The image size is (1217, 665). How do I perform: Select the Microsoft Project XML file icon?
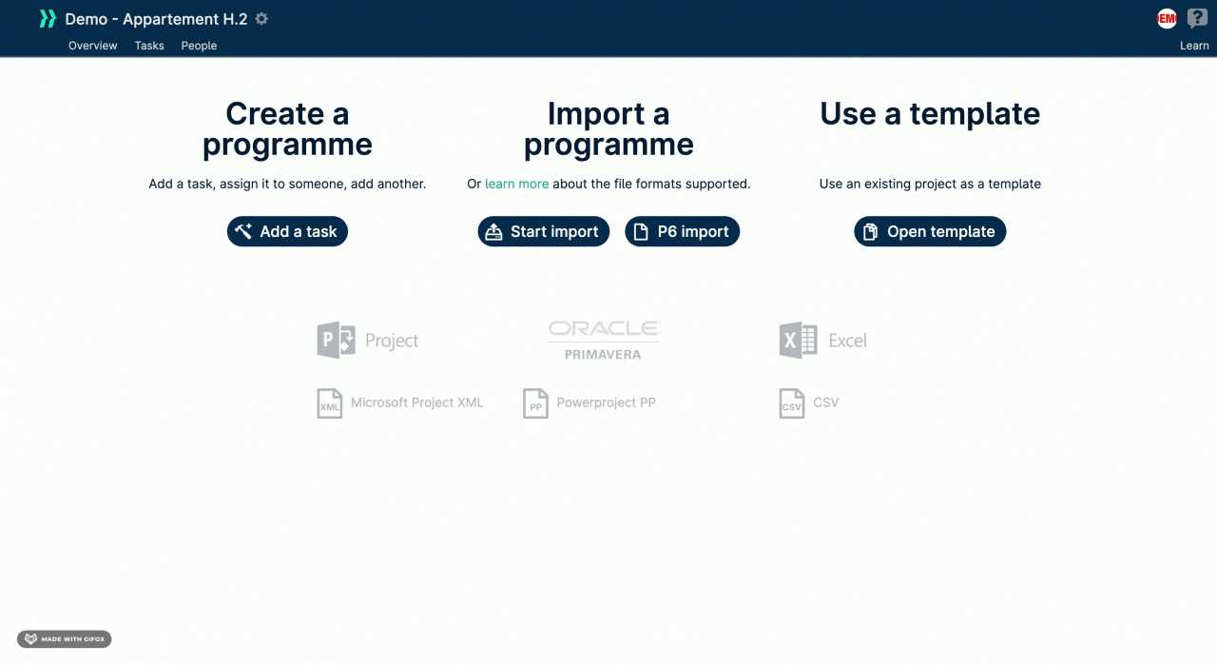(329, 403)
